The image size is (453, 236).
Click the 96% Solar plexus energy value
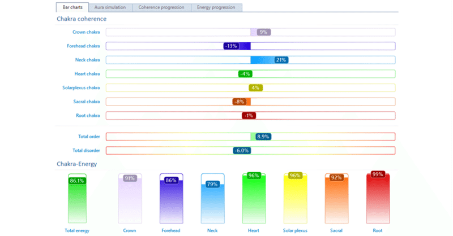[295, 176]
